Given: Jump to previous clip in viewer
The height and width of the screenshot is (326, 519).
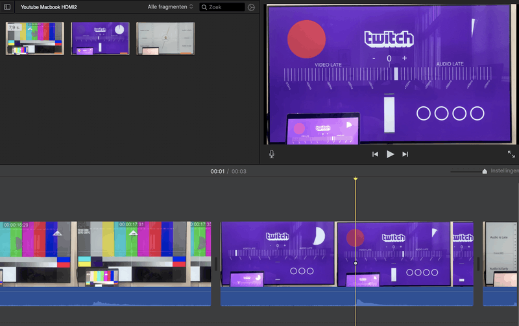Looking at the screenshot, I should point(375,154).
